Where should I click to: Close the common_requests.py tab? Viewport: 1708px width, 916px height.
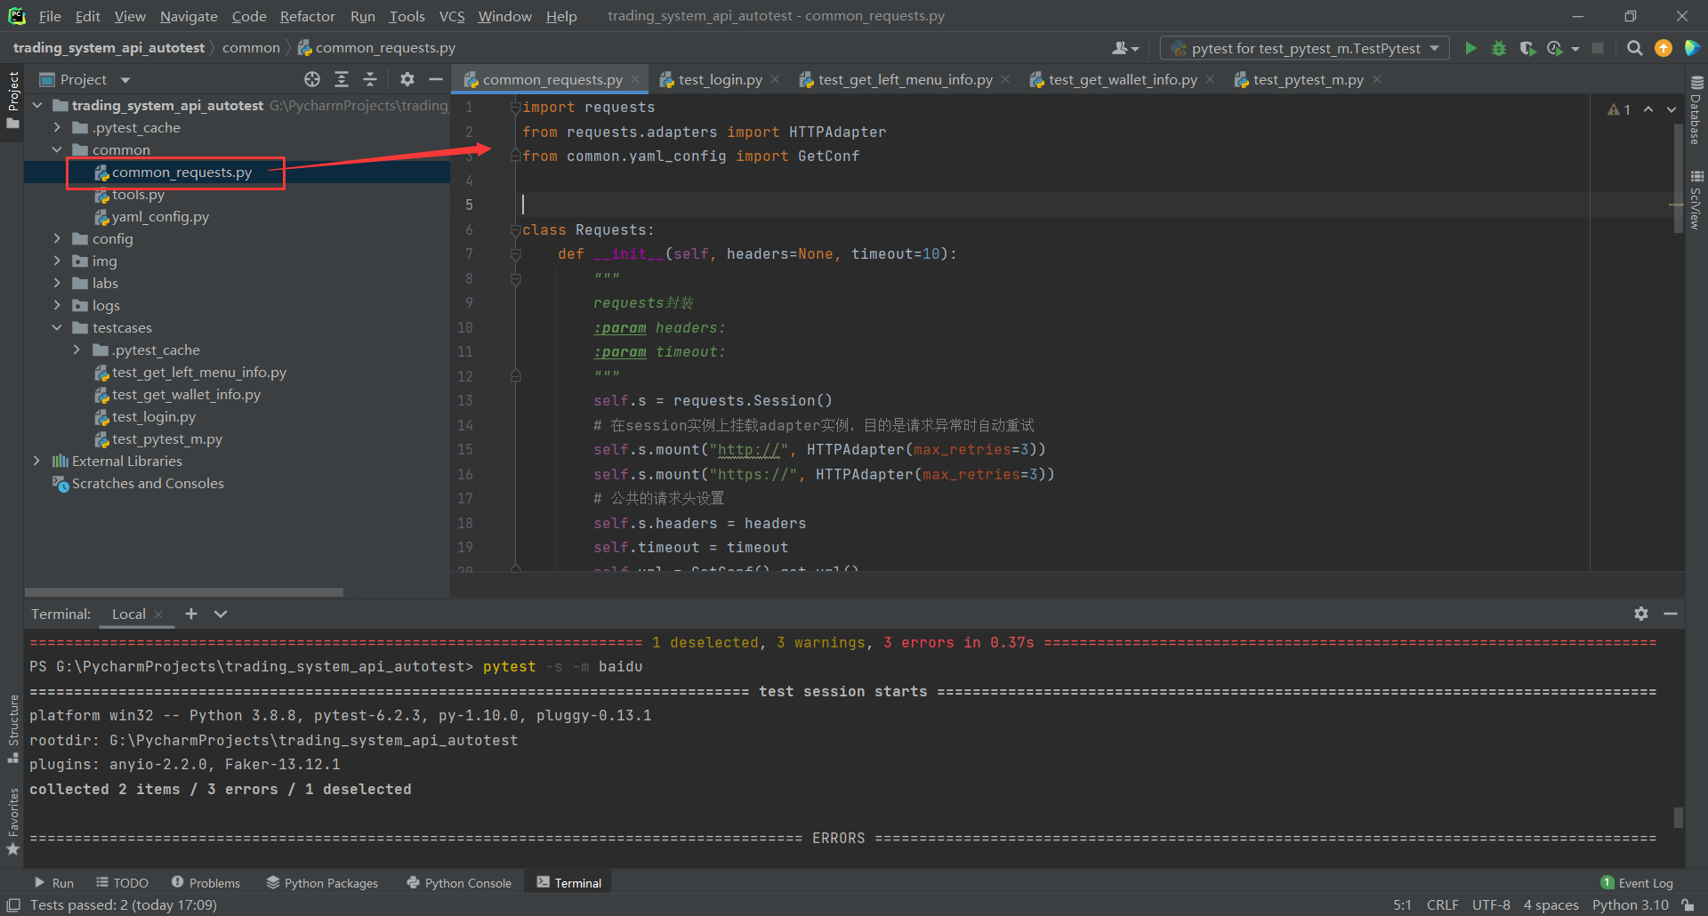(x=635, y=79)
